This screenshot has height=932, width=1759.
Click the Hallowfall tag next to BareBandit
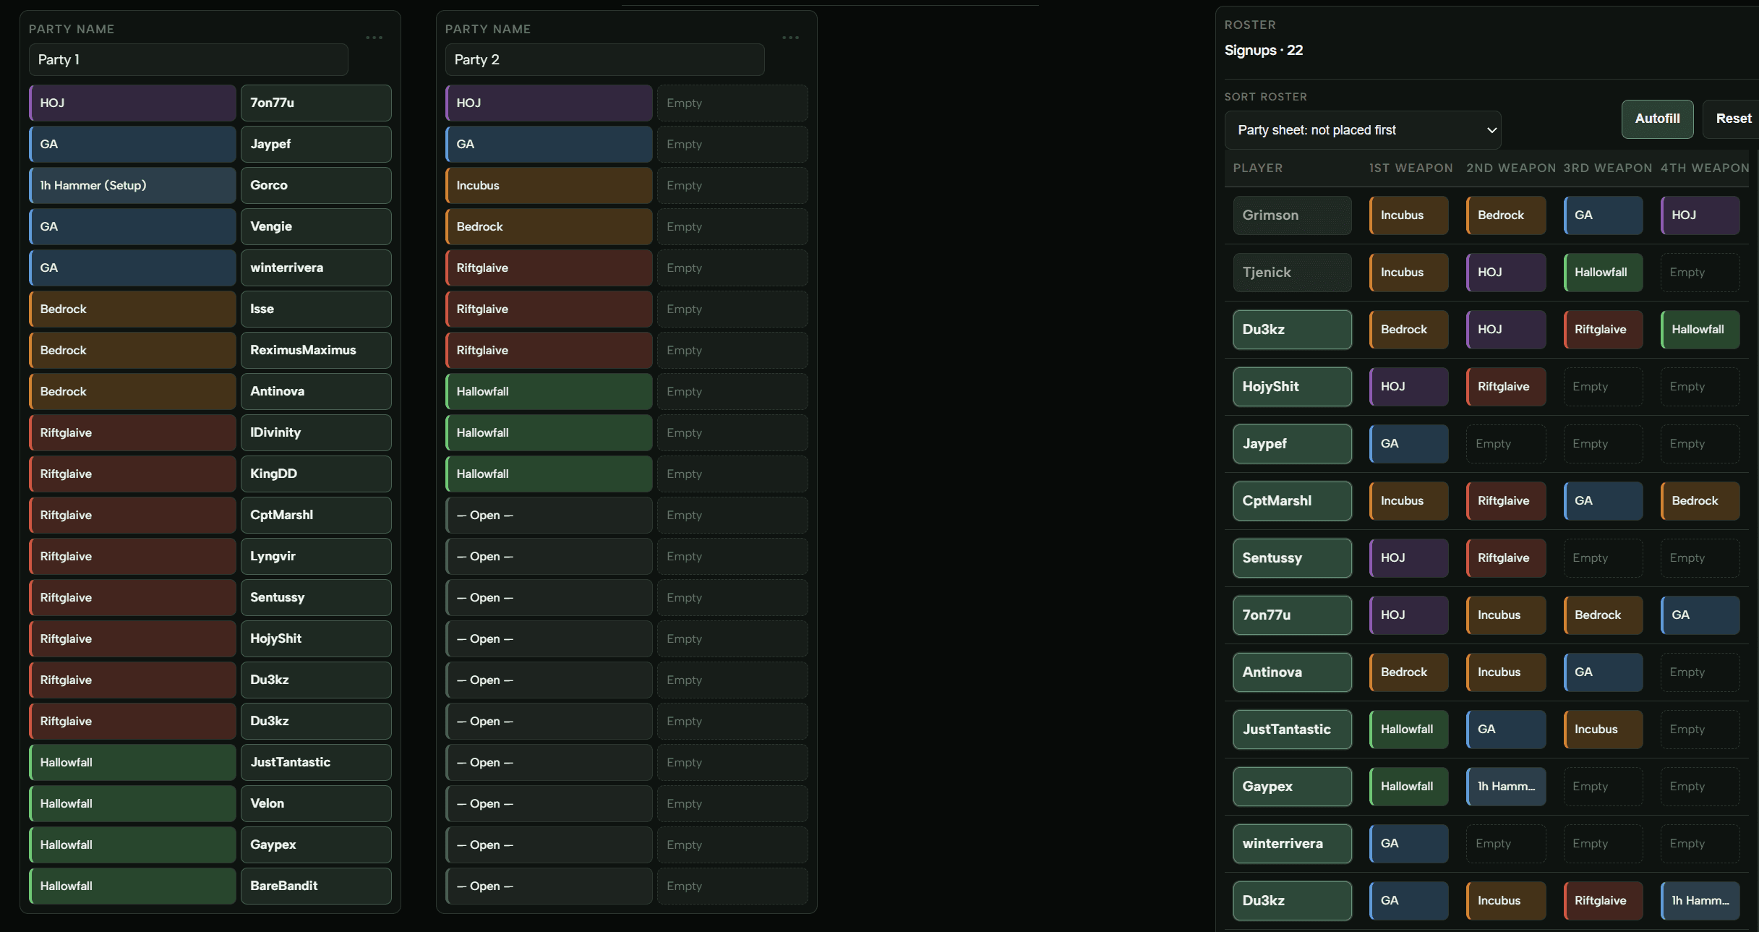[x=132, y=886]
